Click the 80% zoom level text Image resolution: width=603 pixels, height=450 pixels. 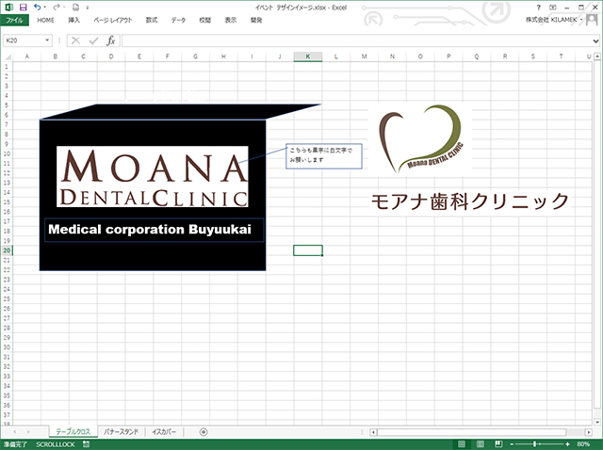583,444
